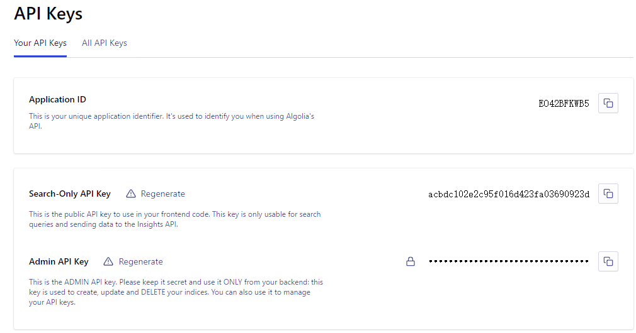
Task: Copy the Search-Only API Key
Action: (x=608, y=194)
